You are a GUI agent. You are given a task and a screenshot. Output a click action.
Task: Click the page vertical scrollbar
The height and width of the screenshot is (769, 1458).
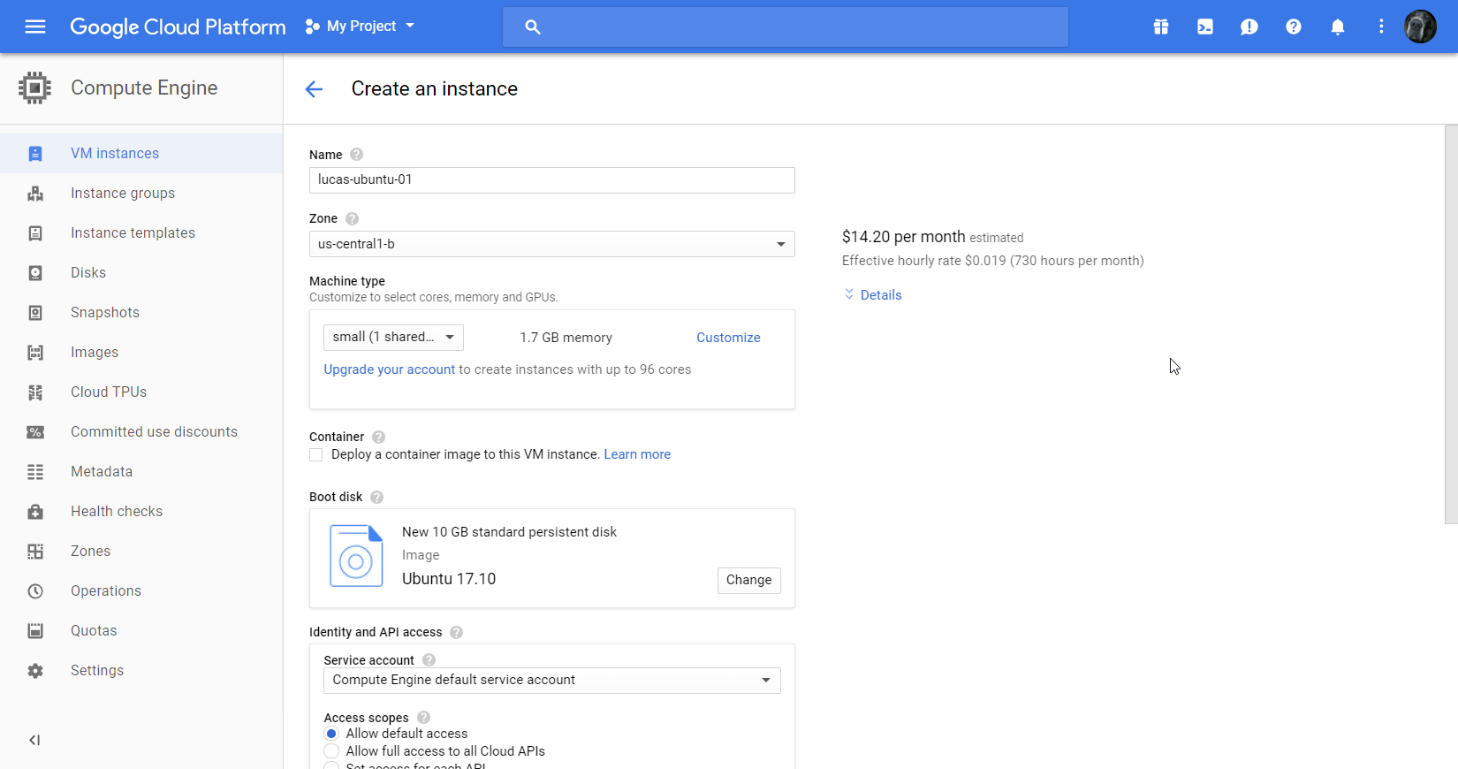[1451, 324]
